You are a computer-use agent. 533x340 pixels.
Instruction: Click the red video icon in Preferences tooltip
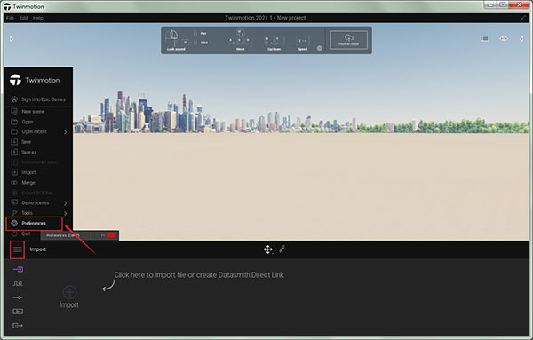tap(111, 235)
